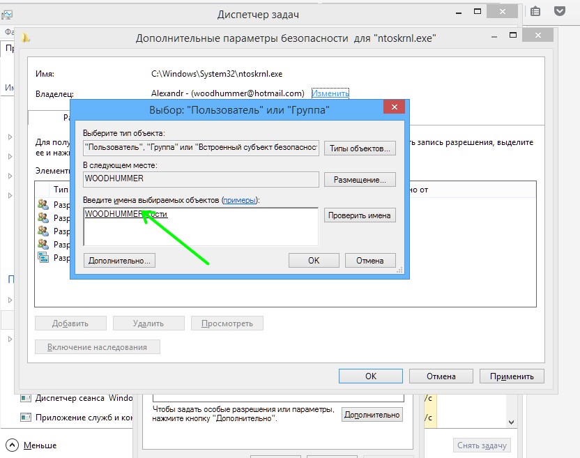Select first user group icon in permissions list
This screenshot has width=580, height=458.
pos(43,204)
